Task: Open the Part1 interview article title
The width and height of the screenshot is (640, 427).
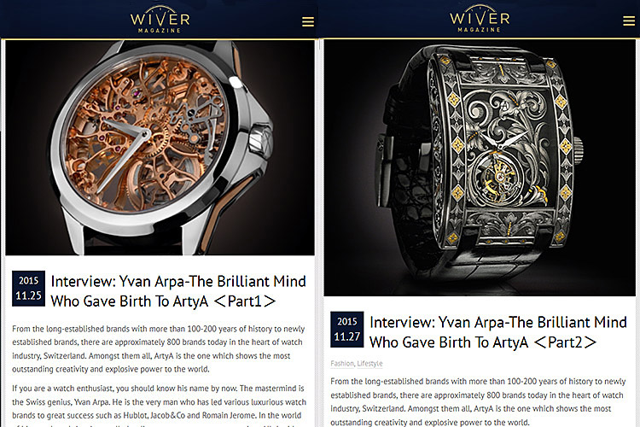Action: click(178, 291)
